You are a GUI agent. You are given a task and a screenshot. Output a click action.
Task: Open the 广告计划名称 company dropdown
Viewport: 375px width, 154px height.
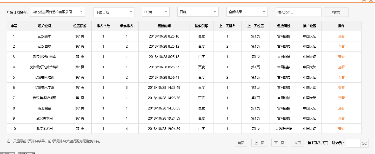[x=57, y=12]
